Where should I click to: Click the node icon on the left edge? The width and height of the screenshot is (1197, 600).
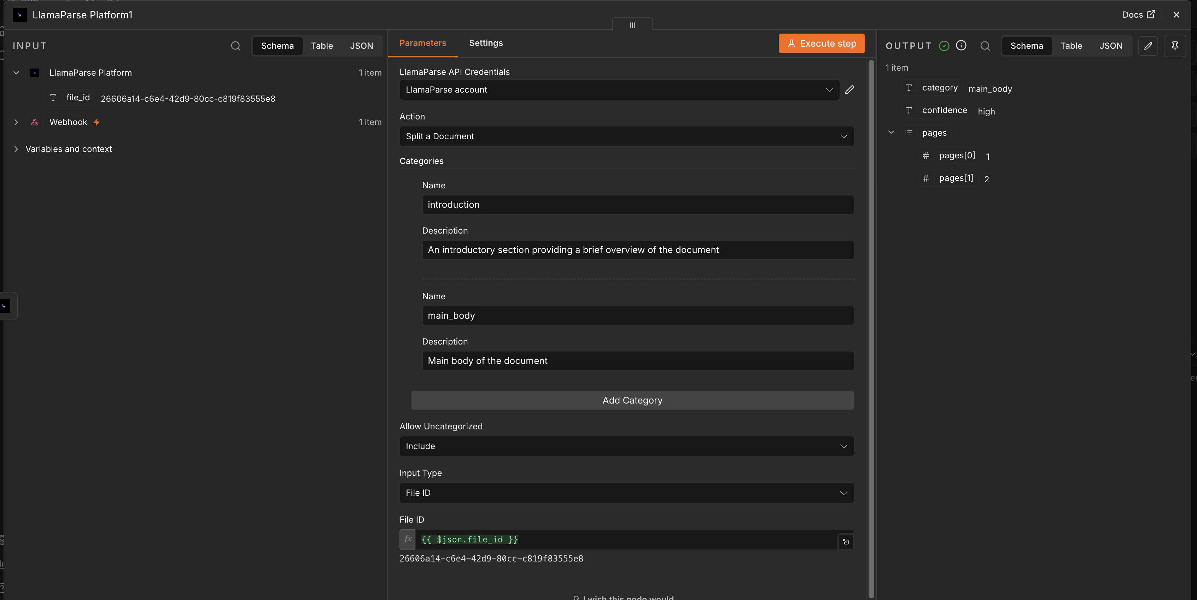(5, 306)
